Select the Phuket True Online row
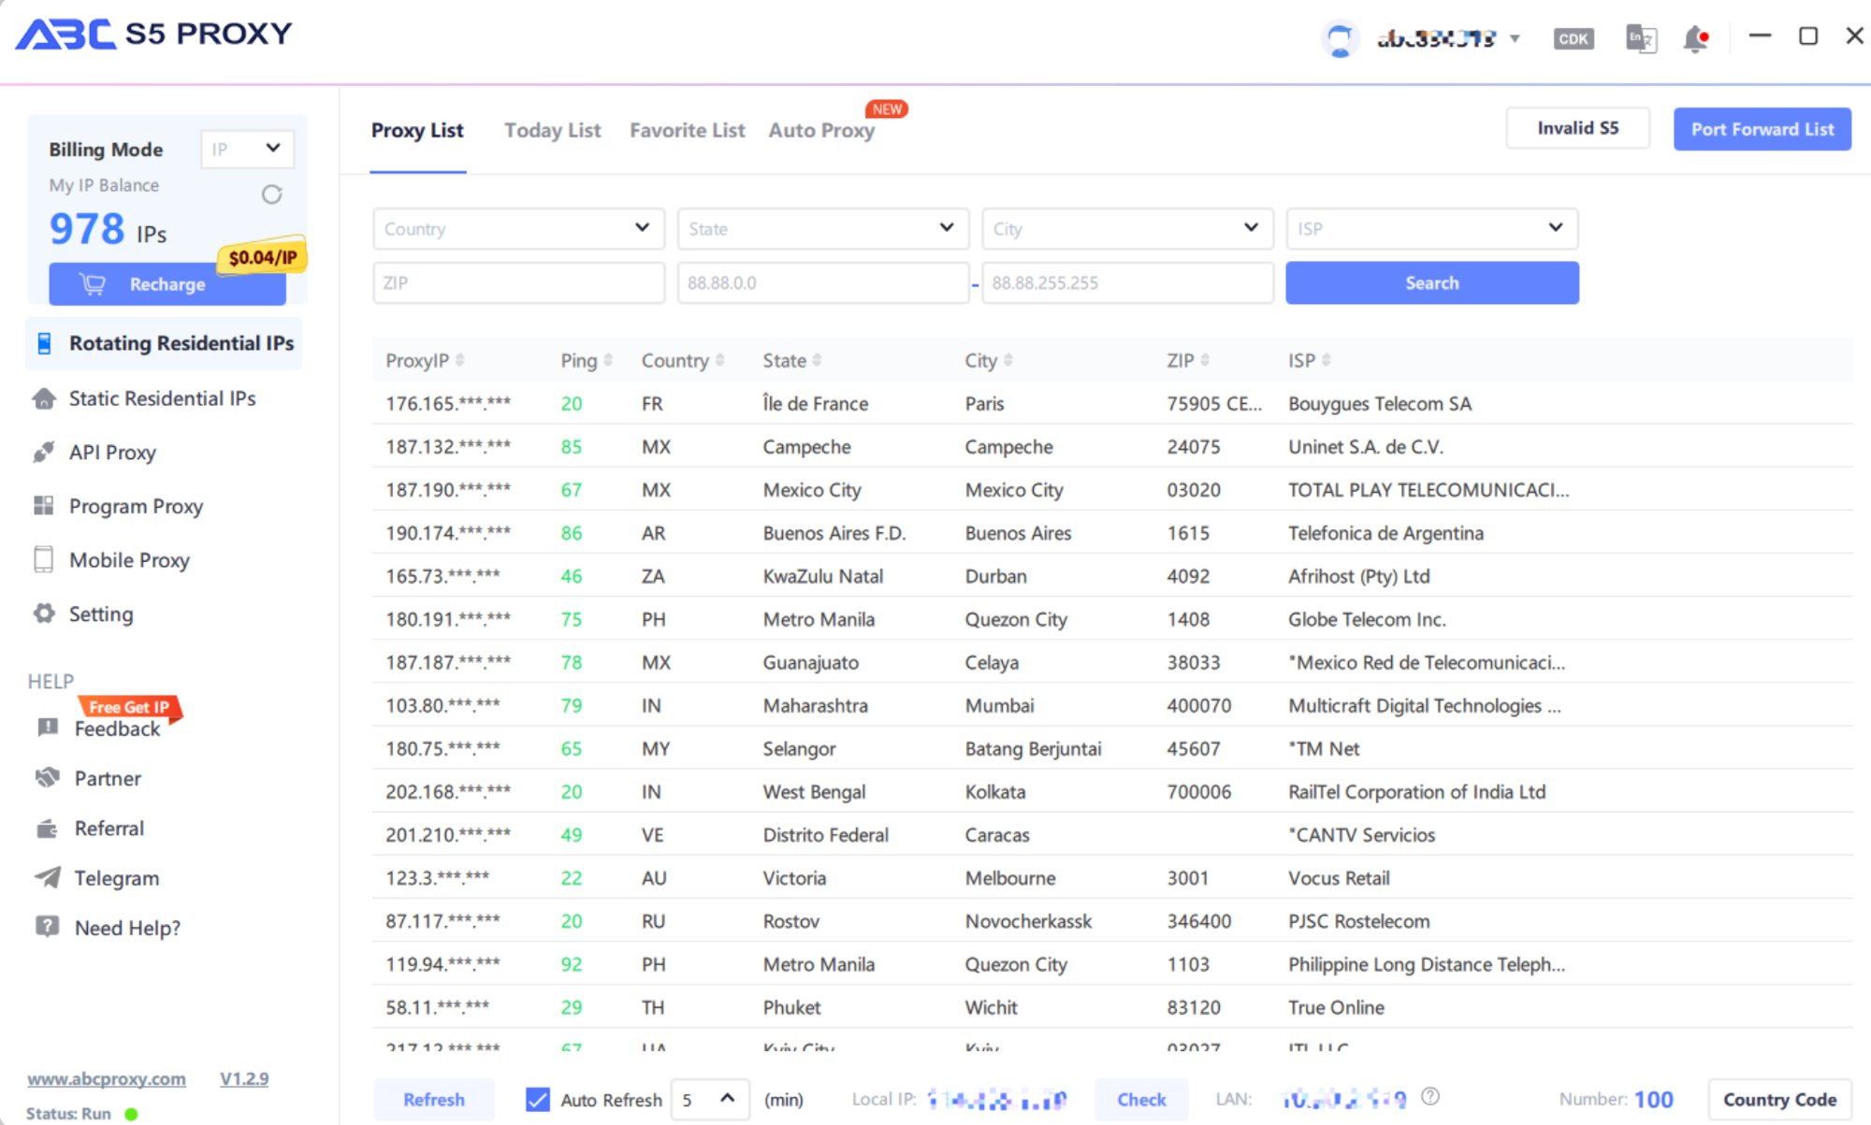 pyautogui.click(x=1112, y=1007)
